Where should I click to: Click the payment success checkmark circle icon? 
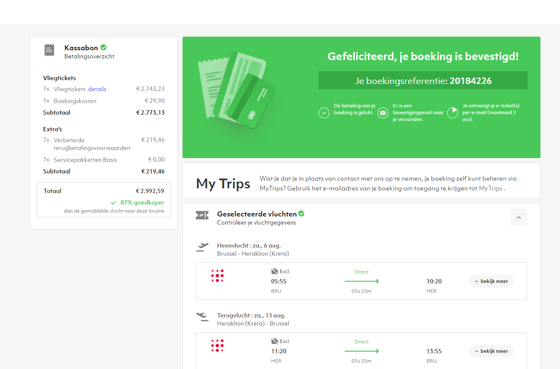(x=324, y=113)
